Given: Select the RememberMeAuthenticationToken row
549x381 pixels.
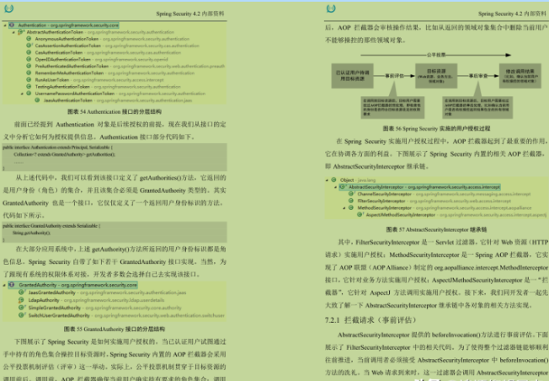Looking at the screenshot, I should (110, 72).
